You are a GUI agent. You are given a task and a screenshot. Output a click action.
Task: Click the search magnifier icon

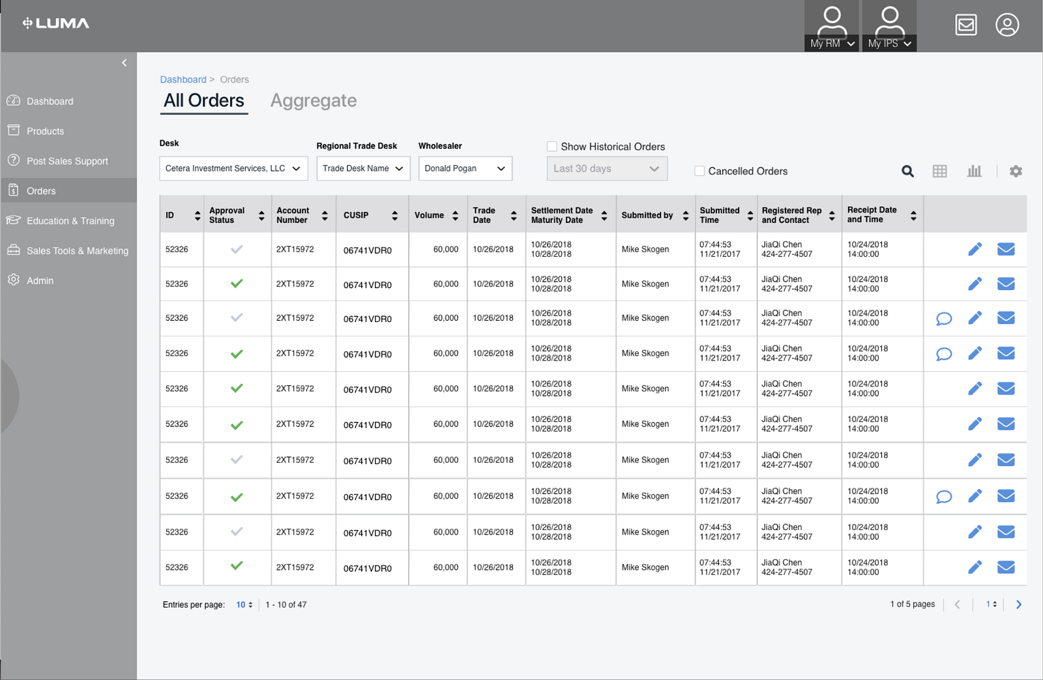(x=907, y=171)
